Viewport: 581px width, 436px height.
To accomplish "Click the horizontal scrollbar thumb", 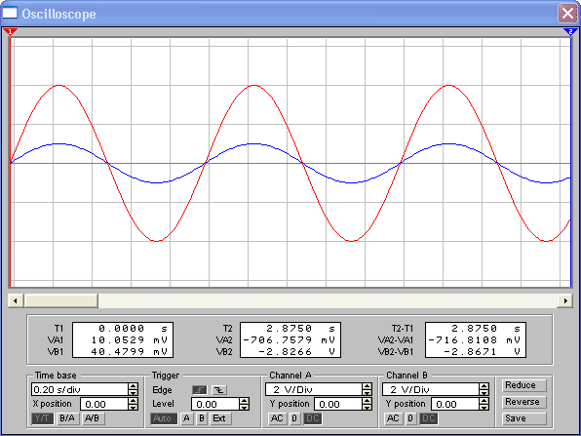I will click(x=61, y=300).
